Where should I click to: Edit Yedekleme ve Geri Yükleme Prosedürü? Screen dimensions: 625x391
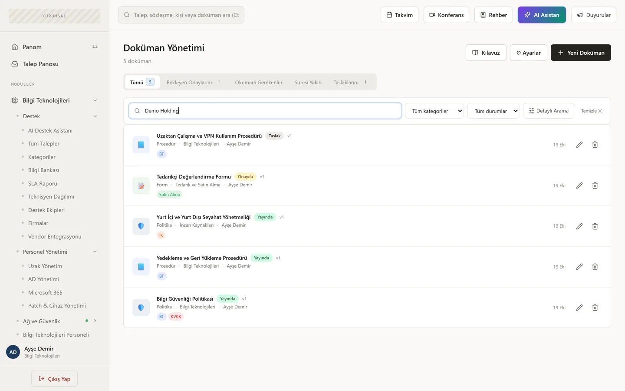[x=579, y=267]
